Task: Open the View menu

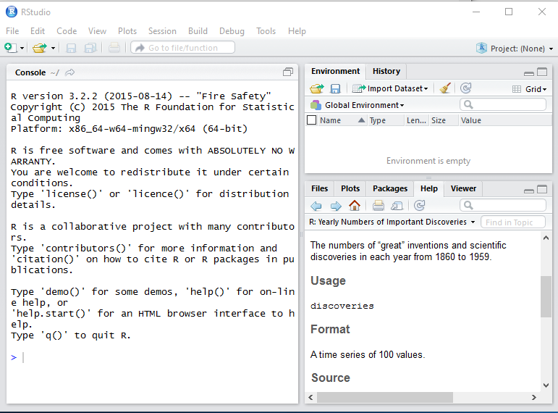Action: click(x=97, y=31)
